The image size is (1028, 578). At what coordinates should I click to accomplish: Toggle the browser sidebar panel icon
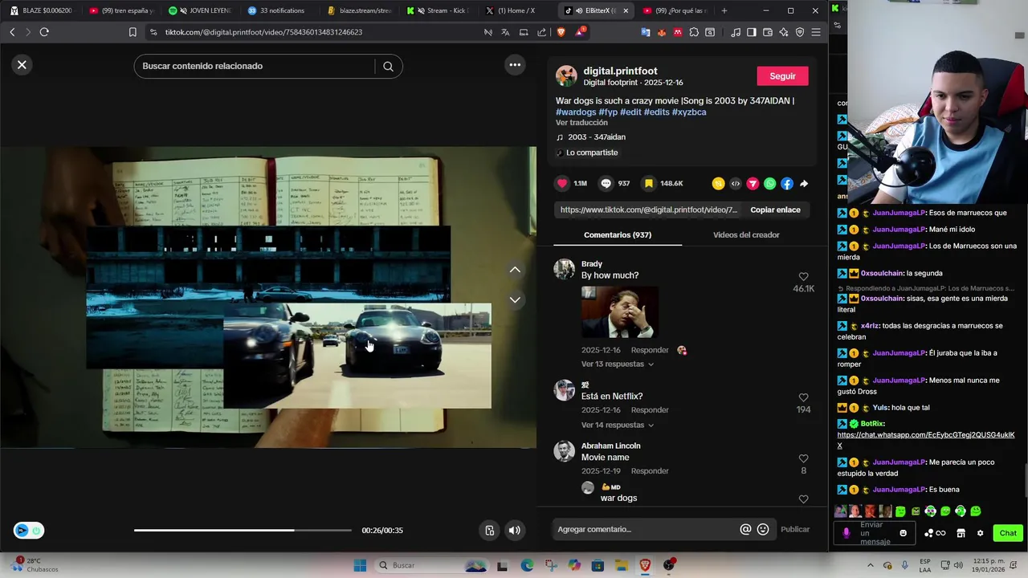752,32
